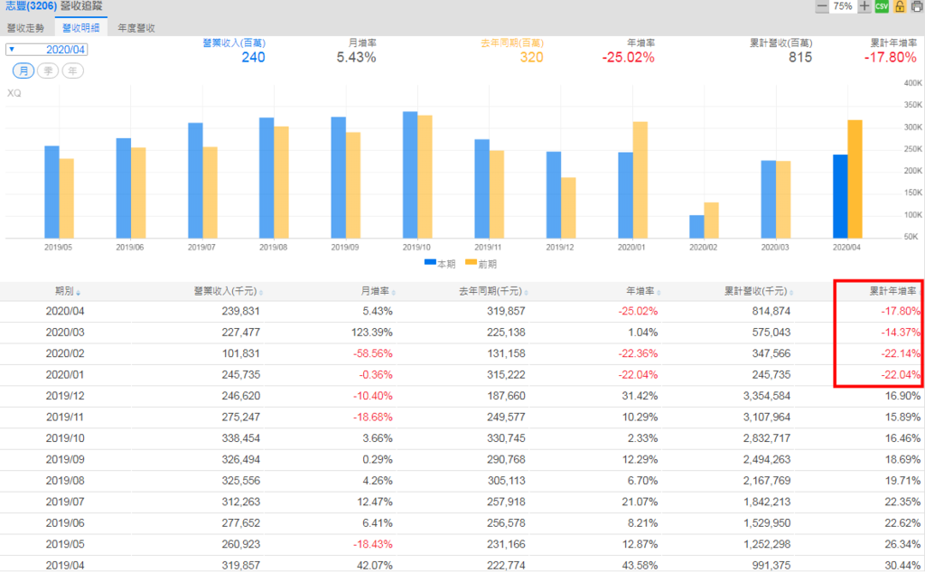The width and height of the screenshot is (925, 573).
Task: Click the 277,652 revenue cell
Action: (240, 523)
